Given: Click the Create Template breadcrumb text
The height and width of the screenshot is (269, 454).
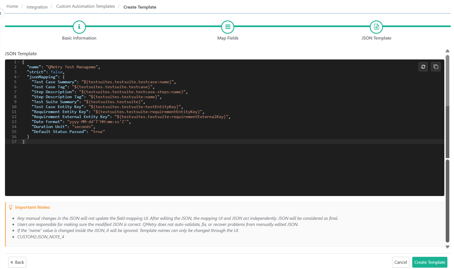Looking at the screenshot, I should (x=140, y=7).
